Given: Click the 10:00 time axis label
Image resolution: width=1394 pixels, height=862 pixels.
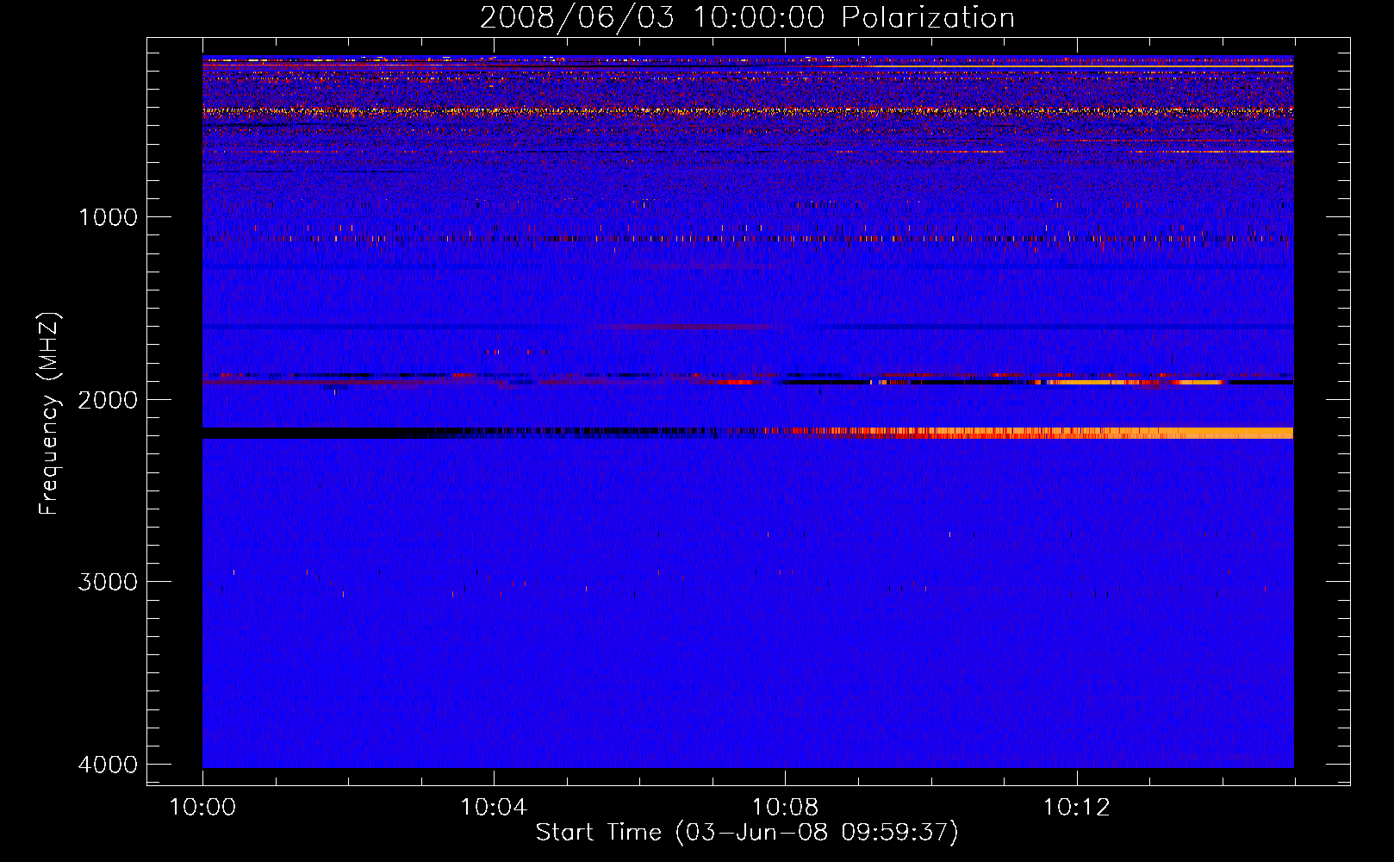Looking at the screenshot, I should pyautogui.click(x=202, y=808).
